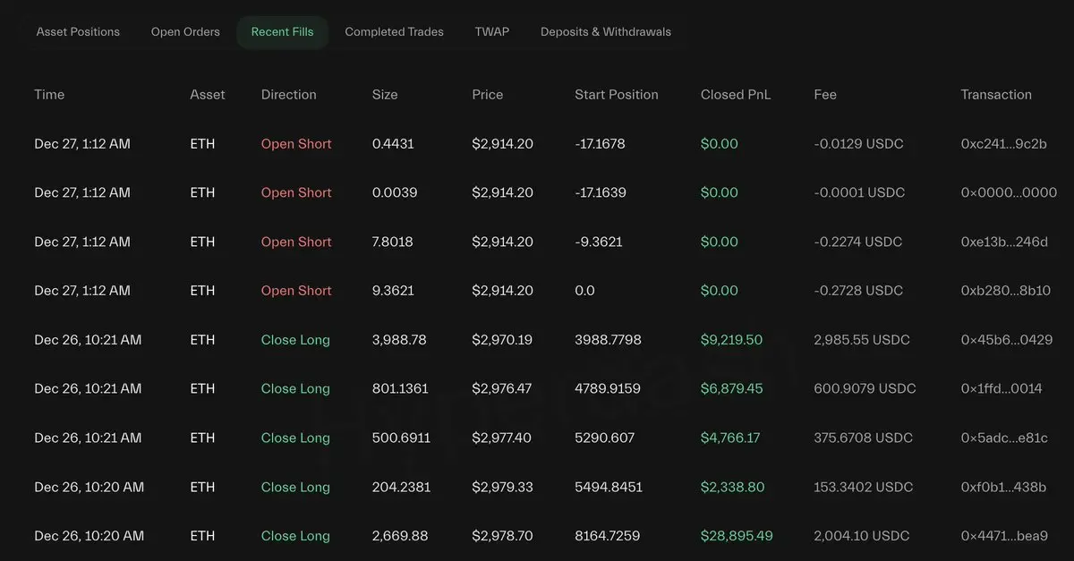Go to the Completed Trades tab
The height and width of the screenshot is (561, 1074).
point(394,32)
